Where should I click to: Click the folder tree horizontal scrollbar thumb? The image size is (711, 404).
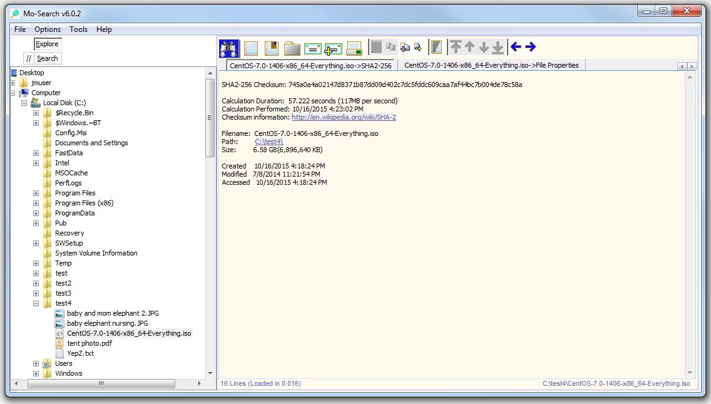(101, 383)
